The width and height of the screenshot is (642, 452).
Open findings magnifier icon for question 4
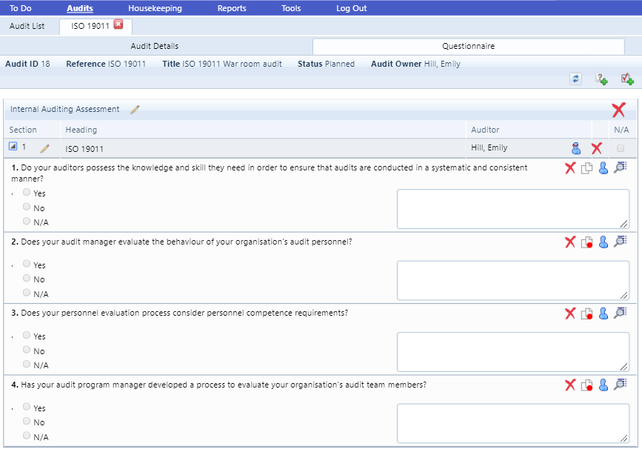[x=621, y=385]
